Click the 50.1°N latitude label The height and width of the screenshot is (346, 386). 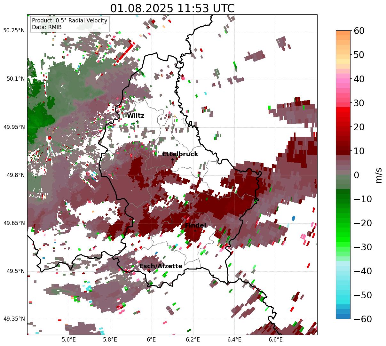(x=15, y=79)
